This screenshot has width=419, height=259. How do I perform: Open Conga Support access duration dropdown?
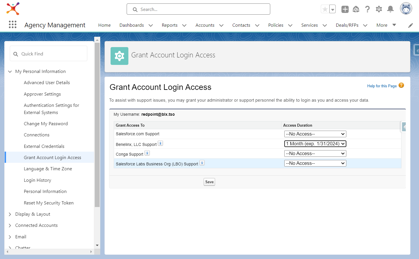point(315,153)
